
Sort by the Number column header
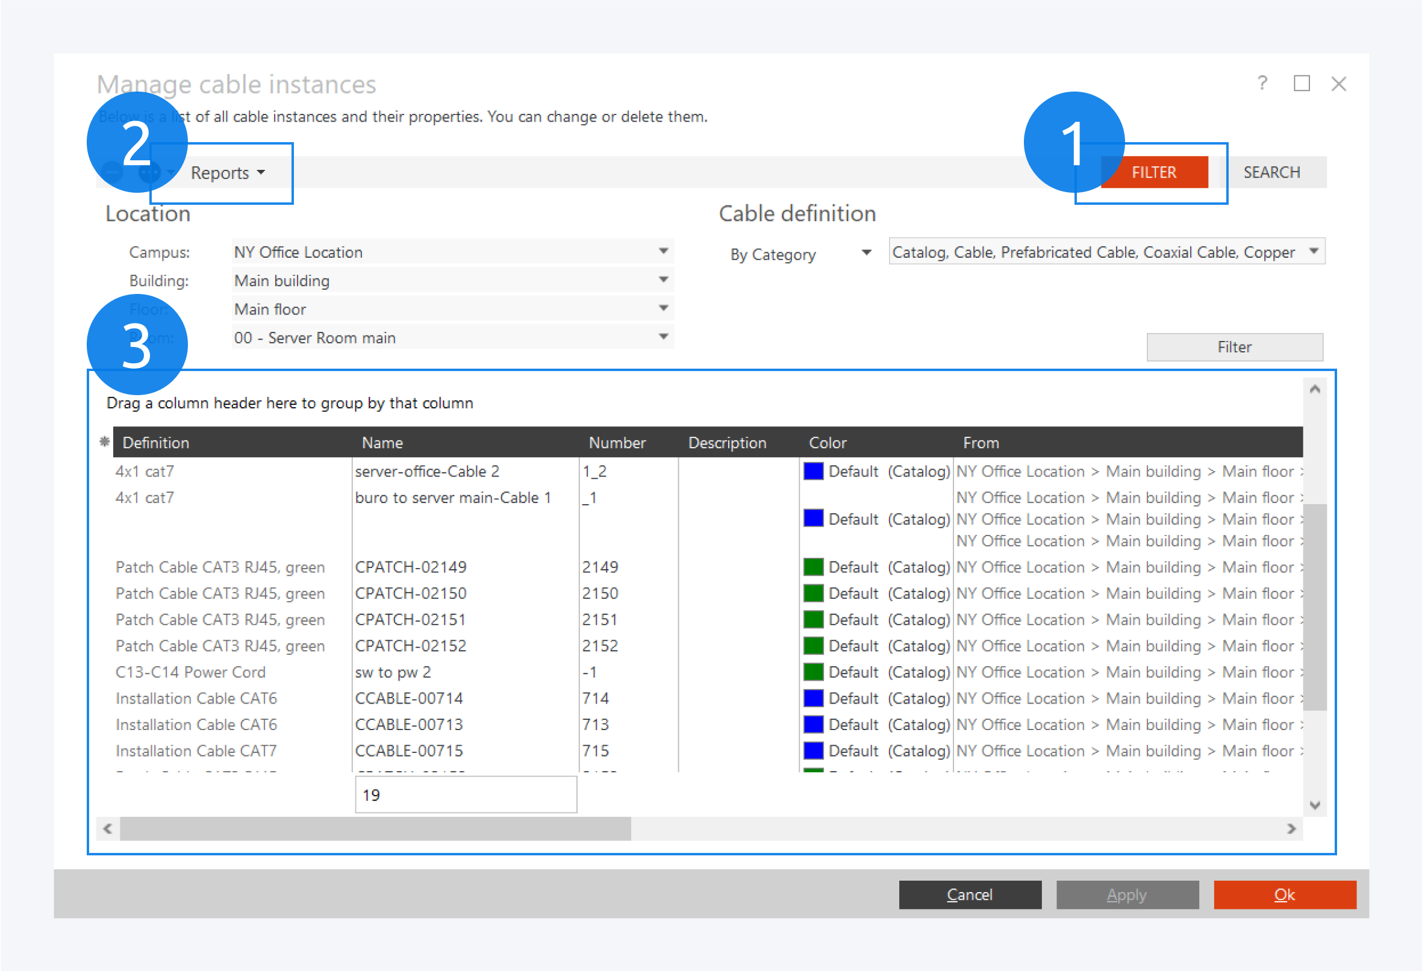[x=617, y=442]
